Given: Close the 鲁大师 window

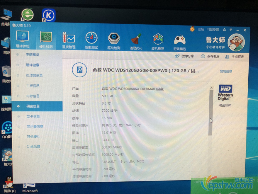Looking at the screenshot, I should 245,30.
